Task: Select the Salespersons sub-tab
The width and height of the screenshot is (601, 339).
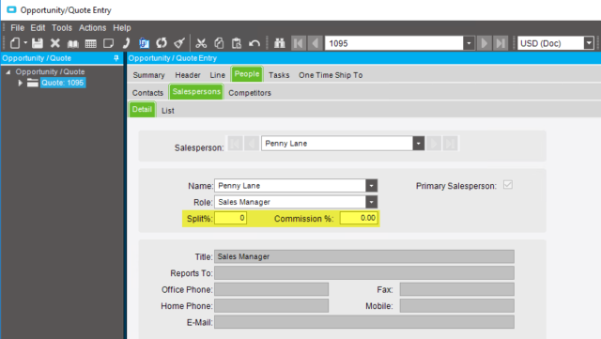Action: pos(196,92)
